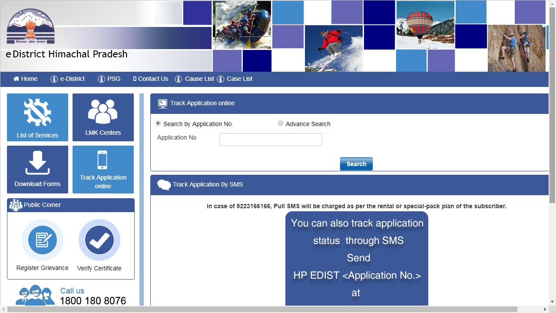Click the call center support icon
Image resolution: width=556 pixels, height=313 pixels.
coord(35,296)
